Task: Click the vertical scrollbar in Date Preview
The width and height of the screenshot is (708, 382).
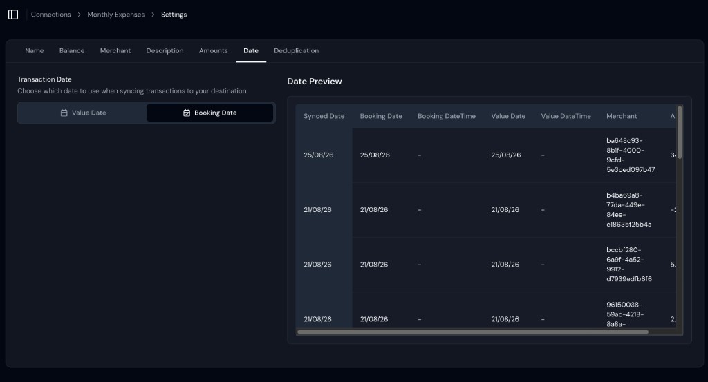Action: coord(680,132)
